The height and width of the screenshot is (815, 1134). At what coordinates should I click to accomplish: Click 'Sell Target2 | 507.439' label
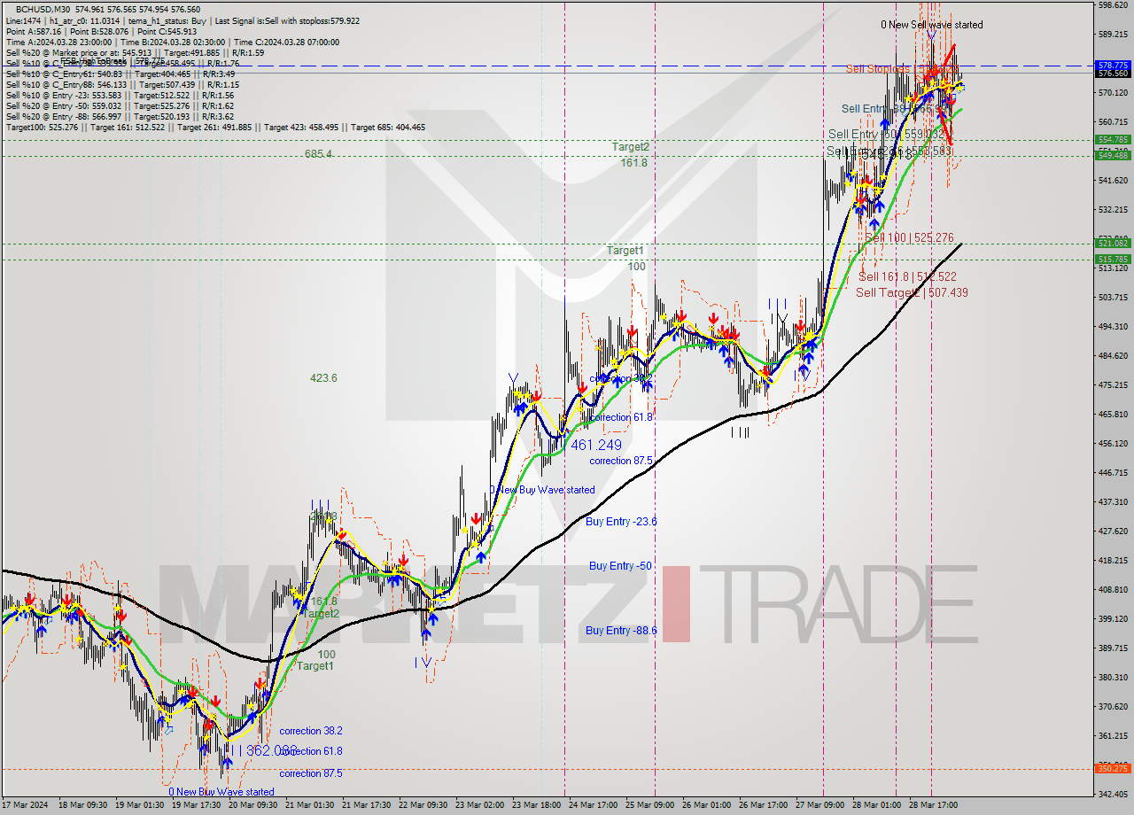coord(912,292)
